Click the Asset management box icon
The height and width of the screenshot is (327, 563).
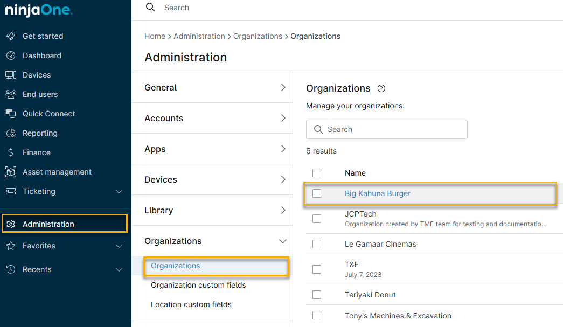11,172
